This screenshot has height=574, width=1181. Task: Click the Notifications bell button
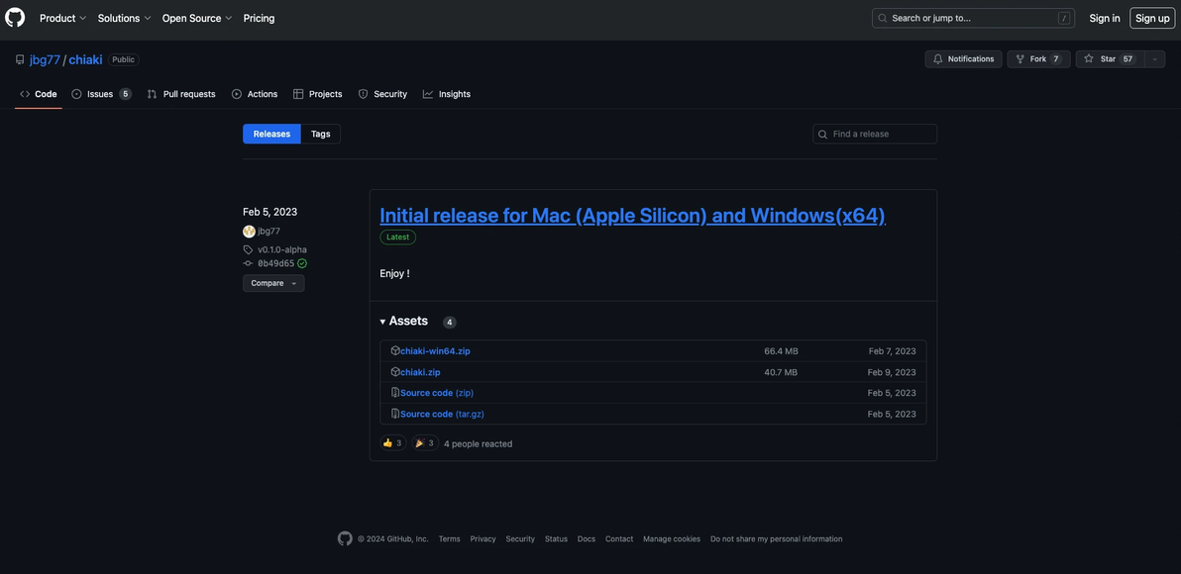[963, 59]
